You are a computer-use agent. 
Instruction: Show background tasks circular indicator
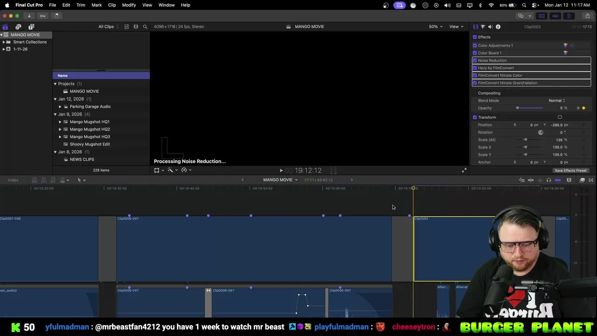[x=56, y=16]
